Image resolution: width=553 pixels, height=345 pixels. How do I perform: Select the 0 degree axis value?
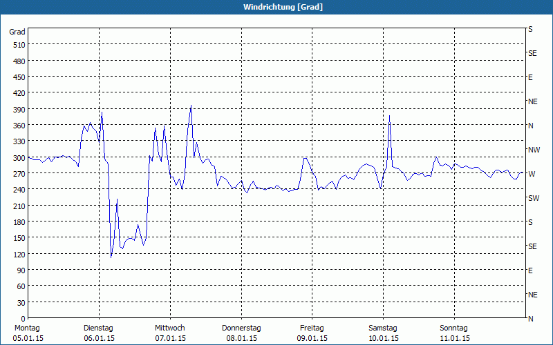(x=24, y=319)
